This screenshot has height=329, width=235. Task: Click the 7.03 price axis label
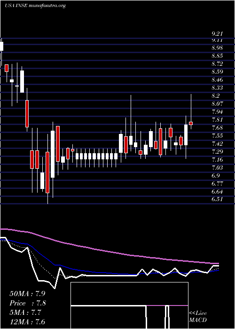pyautogui.click(x=217, y=167)
